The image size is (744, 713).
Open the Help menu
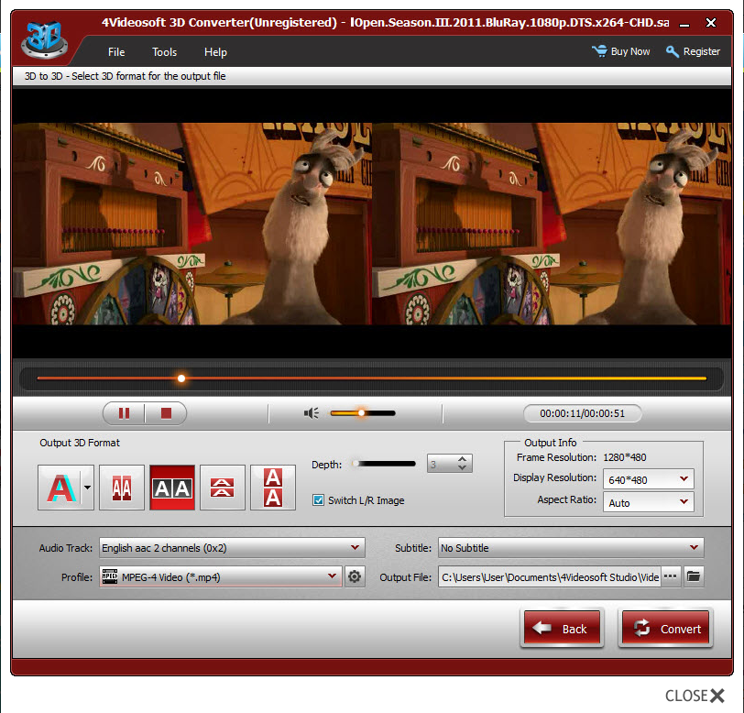click(x=215, y=52)
